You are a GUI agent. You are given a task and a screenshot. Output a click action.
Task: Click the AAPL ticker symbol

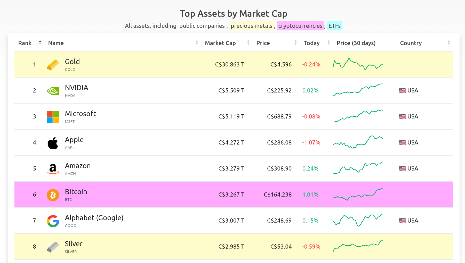pyautogui.click(x=70, y=148)
